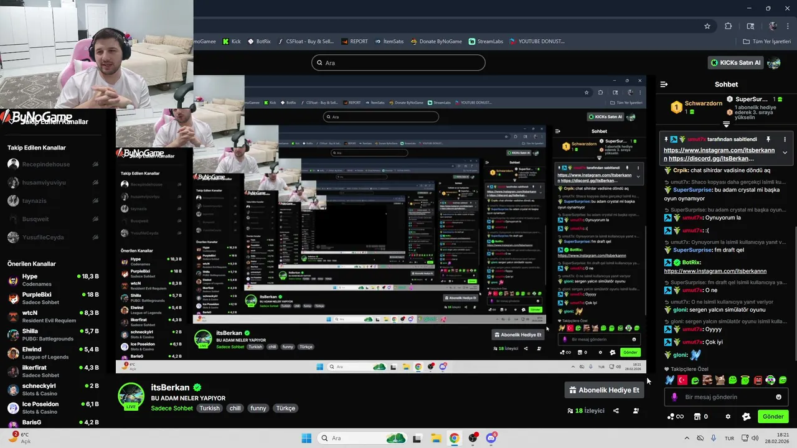797x448 pixels.
Task: Expand the gift leaderboard handle
Action: 726,124
